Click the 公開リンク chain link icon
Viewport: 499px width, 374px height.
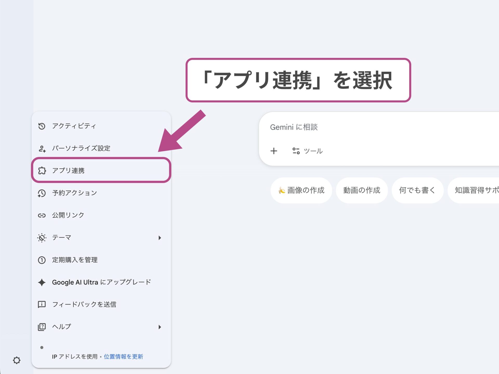point(42,215)
